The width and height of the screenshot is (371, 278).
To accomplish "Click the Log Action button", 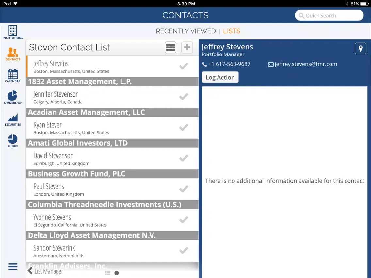I will tap(220, 77).
